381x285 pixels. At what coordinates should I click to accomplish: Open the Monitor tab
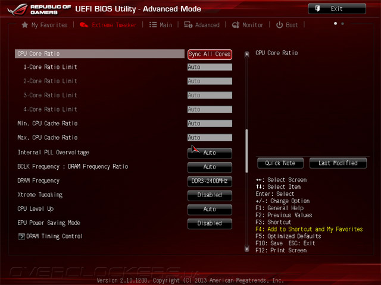[x=248, y=25]
